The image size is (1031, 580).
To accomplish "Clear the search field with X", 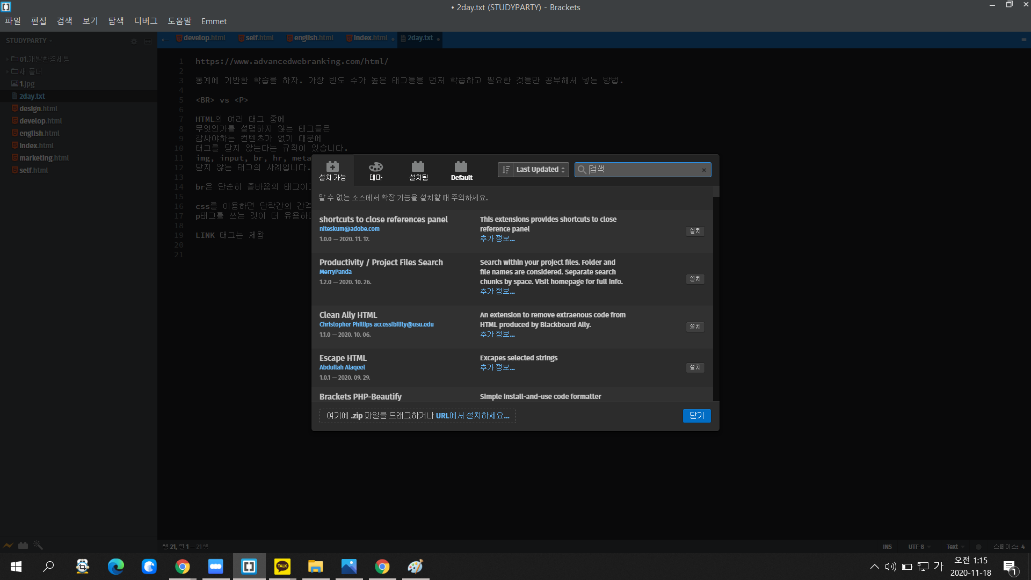I will (x=704, y=170).
